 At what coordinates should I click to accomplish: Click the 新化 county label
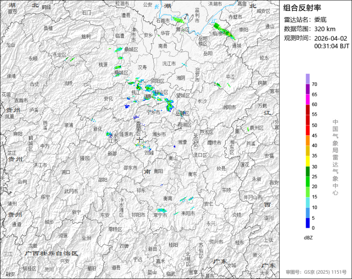(x=98, y=129)
